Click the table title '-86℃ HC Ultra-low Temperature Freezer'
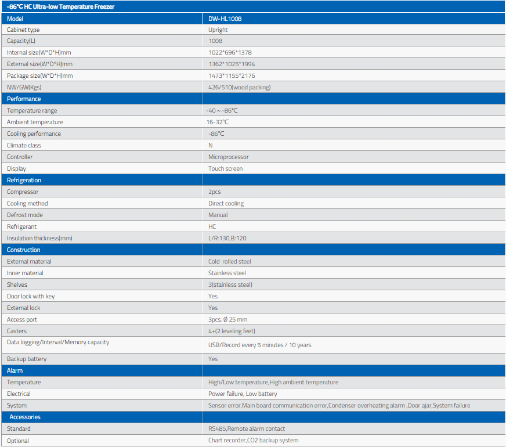Image resolution: width=506 pixels, height=447 pixels. 61,6
